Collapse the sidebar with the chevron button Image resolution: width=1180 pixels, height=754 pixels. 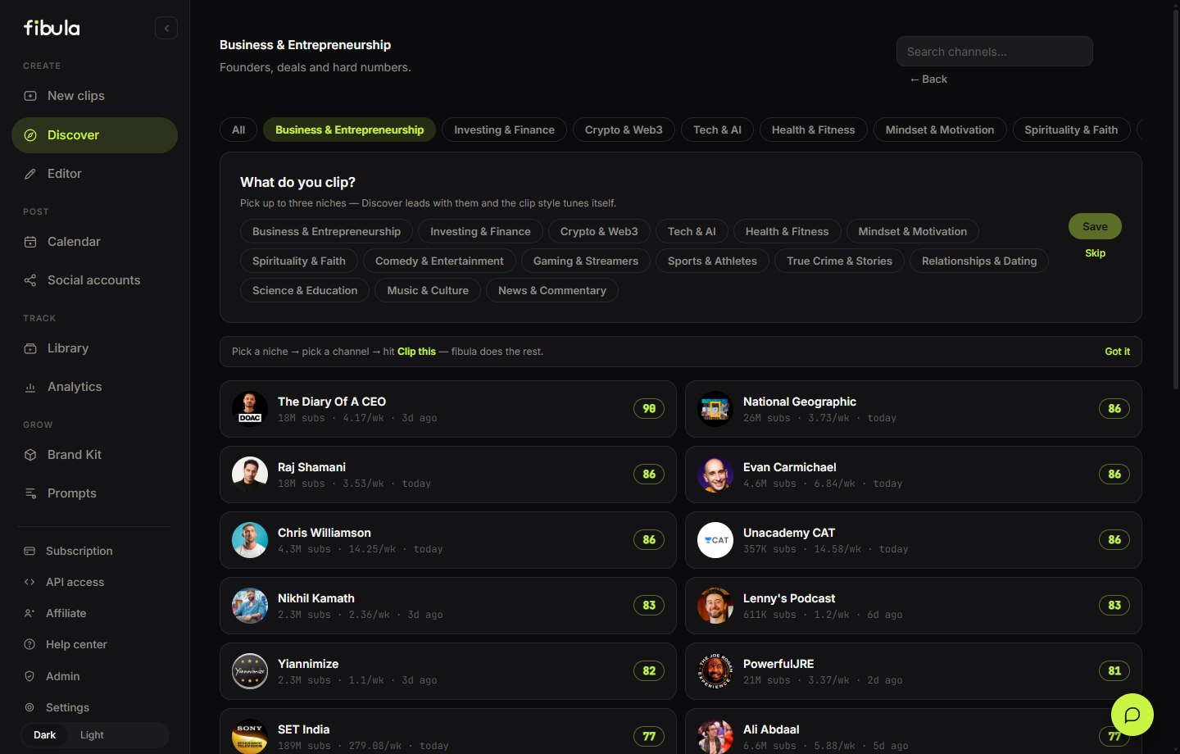click(x=166, y=28)
